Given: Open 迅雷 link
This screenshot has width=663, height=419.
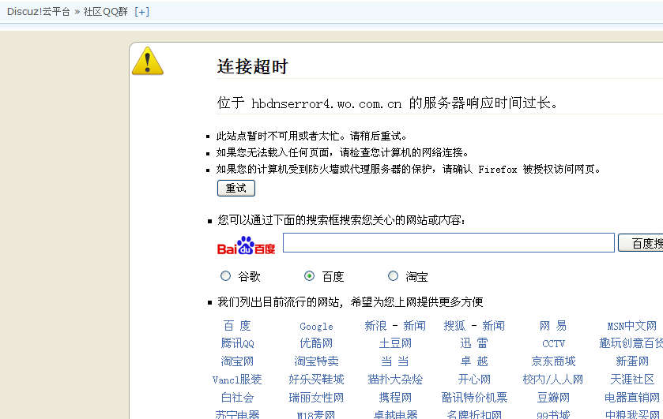Looking at the screenshot, I should [x=474, y=343].
